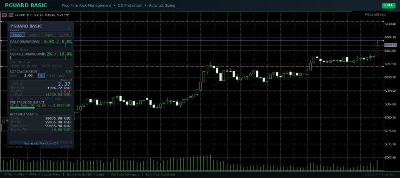This screenshot has height=178, width=400.
Task: Click the '104 USD drawn' text
Action: (x=21, y=62)
